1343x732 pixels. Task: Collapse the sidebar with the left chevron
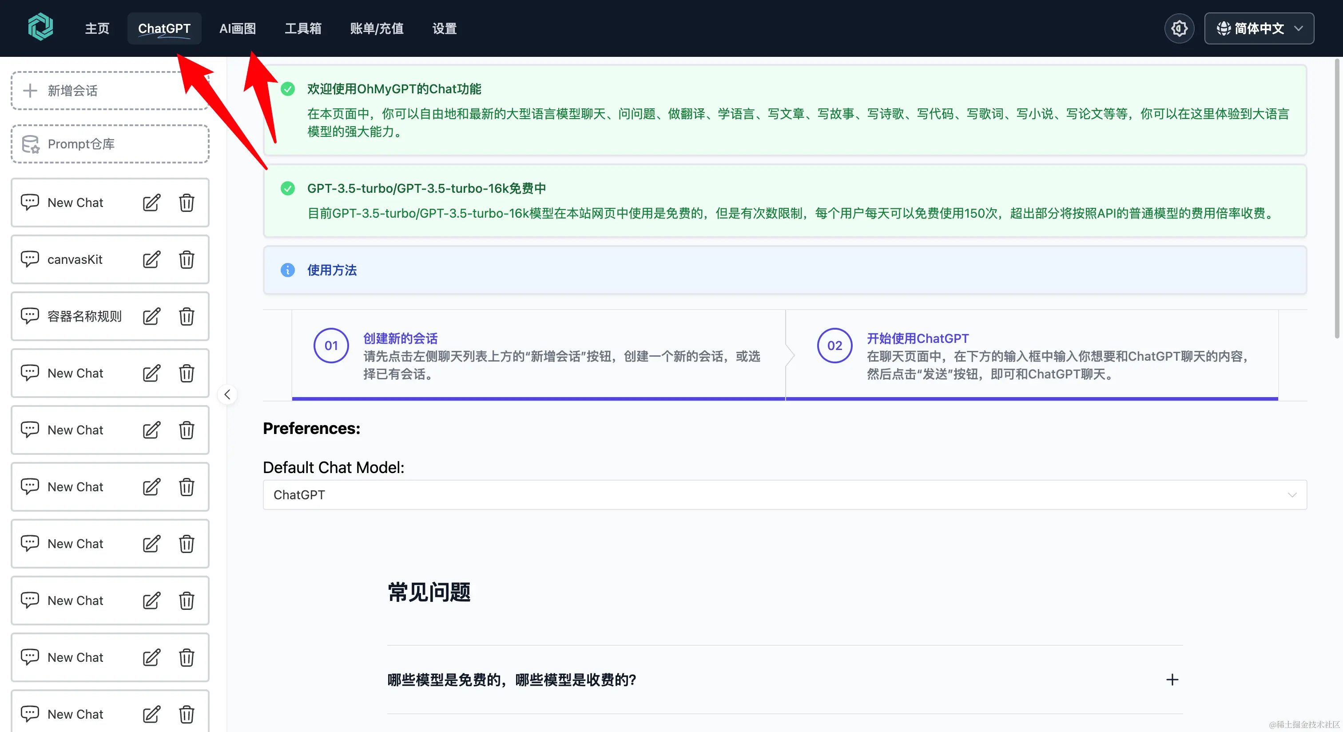[227, 395]
